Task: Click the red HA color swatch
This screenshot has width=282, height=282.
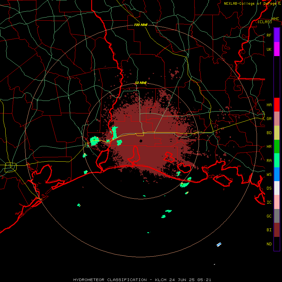Action: (277, 105)
